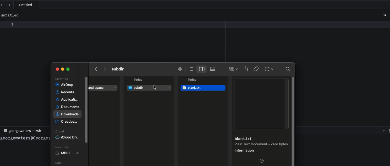
Task: Select the georgewaters zsh terminal tab
Action: 22,131
